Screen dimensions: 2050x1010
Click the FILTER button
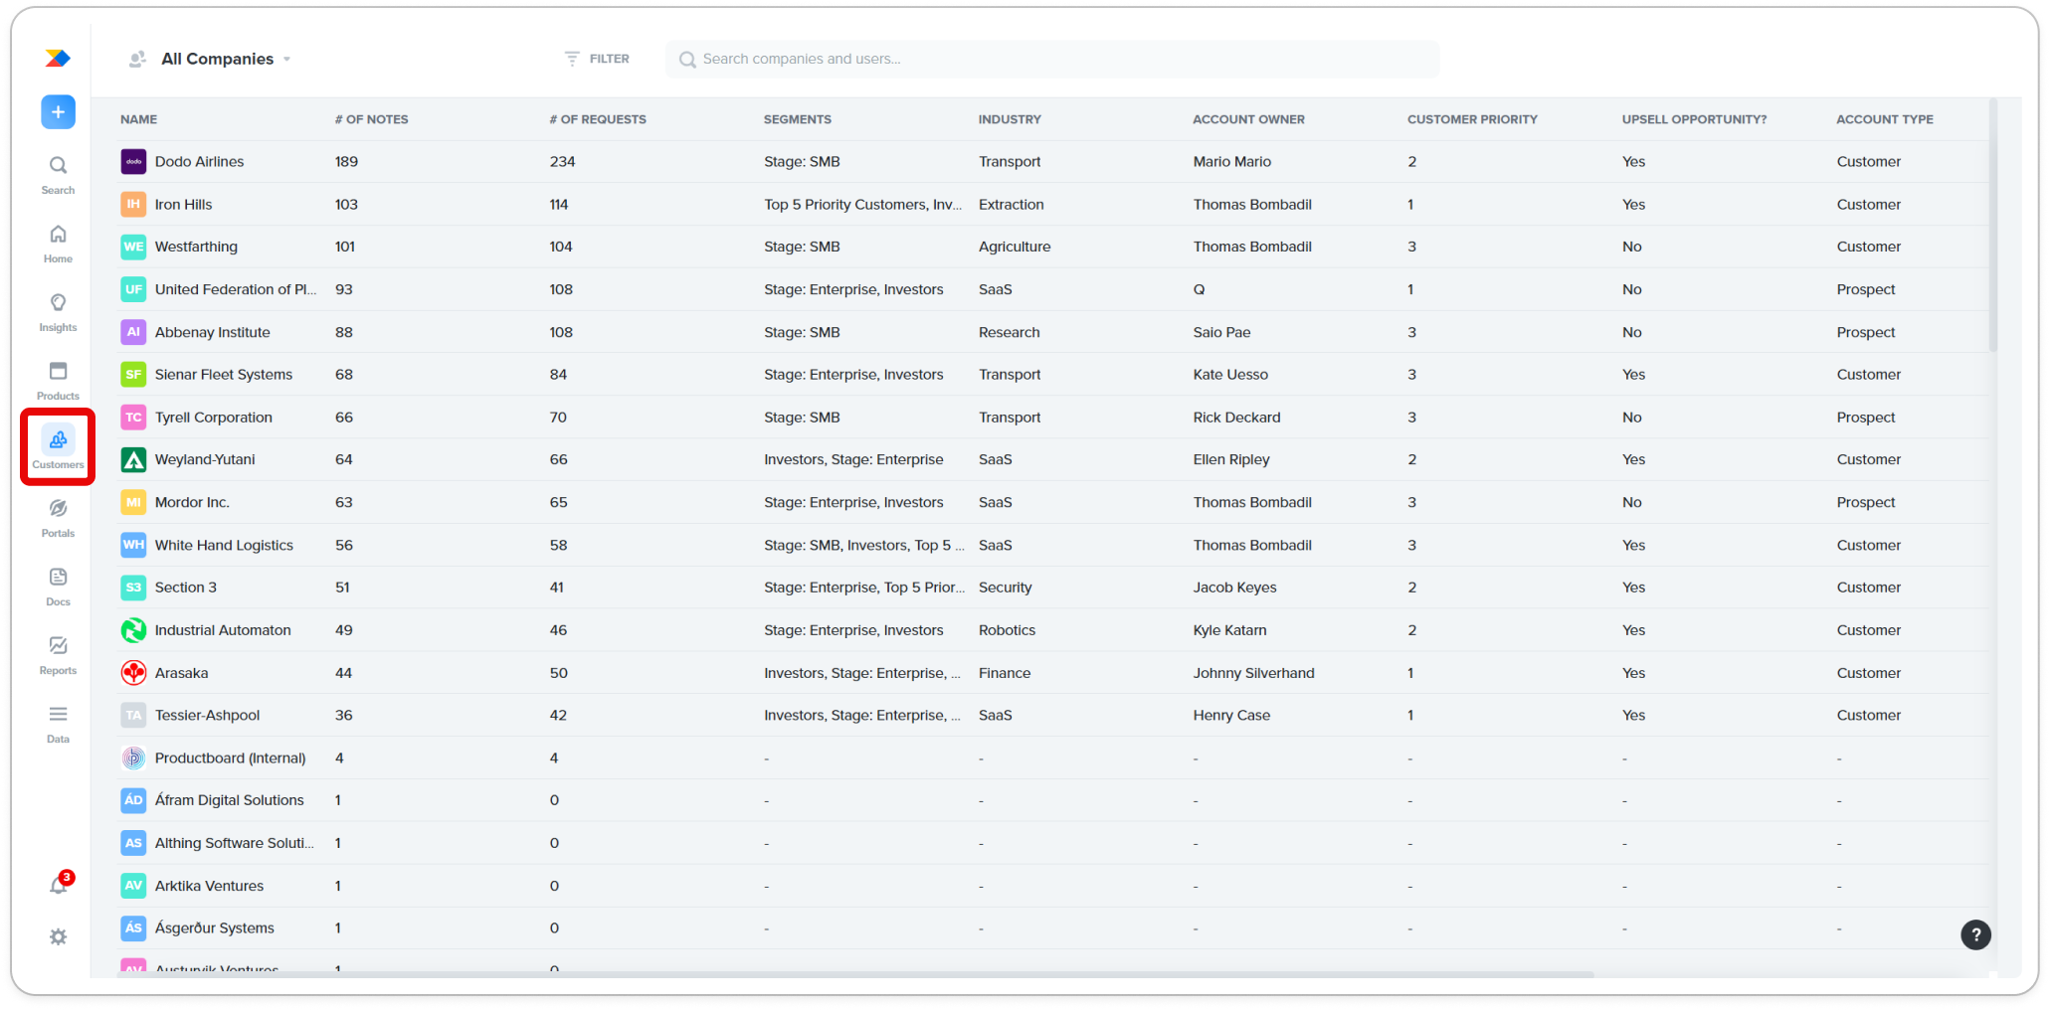pyautogui.click(x=597, y=59)
